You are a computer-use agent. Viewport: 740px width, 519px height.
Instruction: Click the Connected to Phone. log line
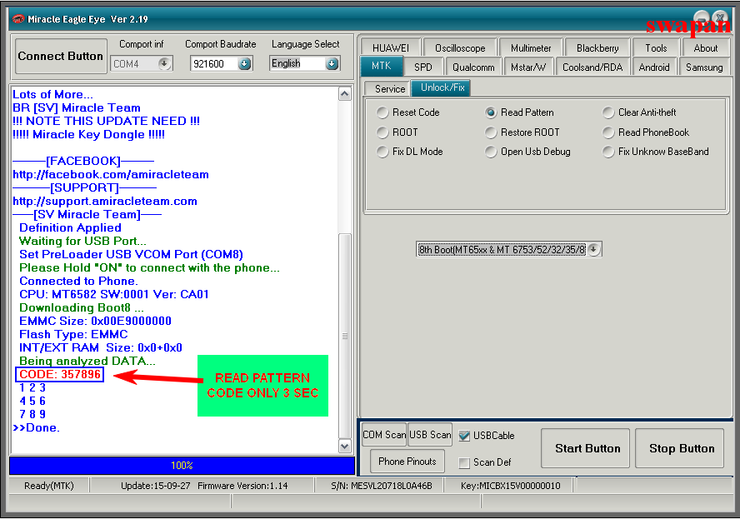(78, 282)
